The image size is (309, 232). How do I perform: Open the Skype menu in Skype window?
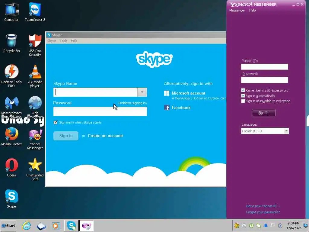point(52,41)
